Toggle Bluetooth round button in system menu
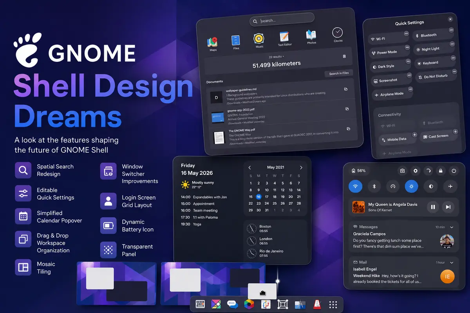 coord(374,186)
